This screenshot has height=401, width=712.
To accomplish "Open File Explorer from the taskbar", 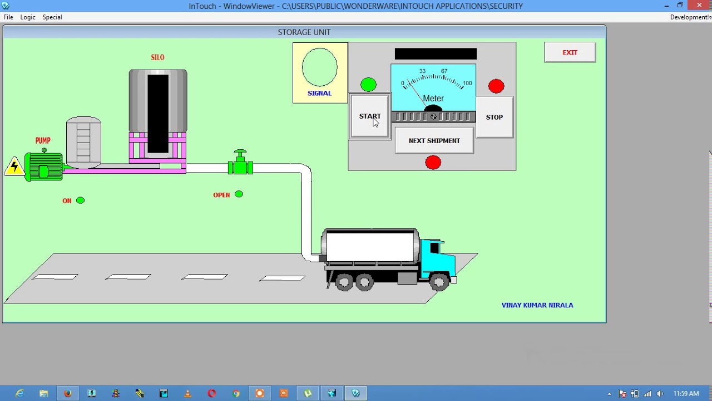I will (x=43, y=394).
